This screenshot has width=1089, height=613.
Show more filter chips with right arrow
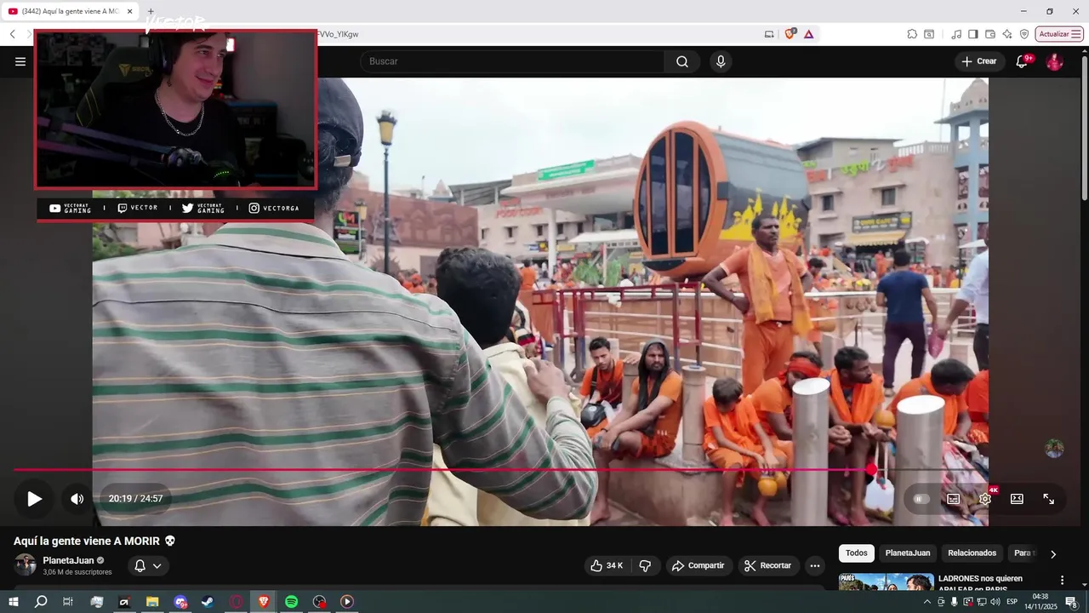1053,554
